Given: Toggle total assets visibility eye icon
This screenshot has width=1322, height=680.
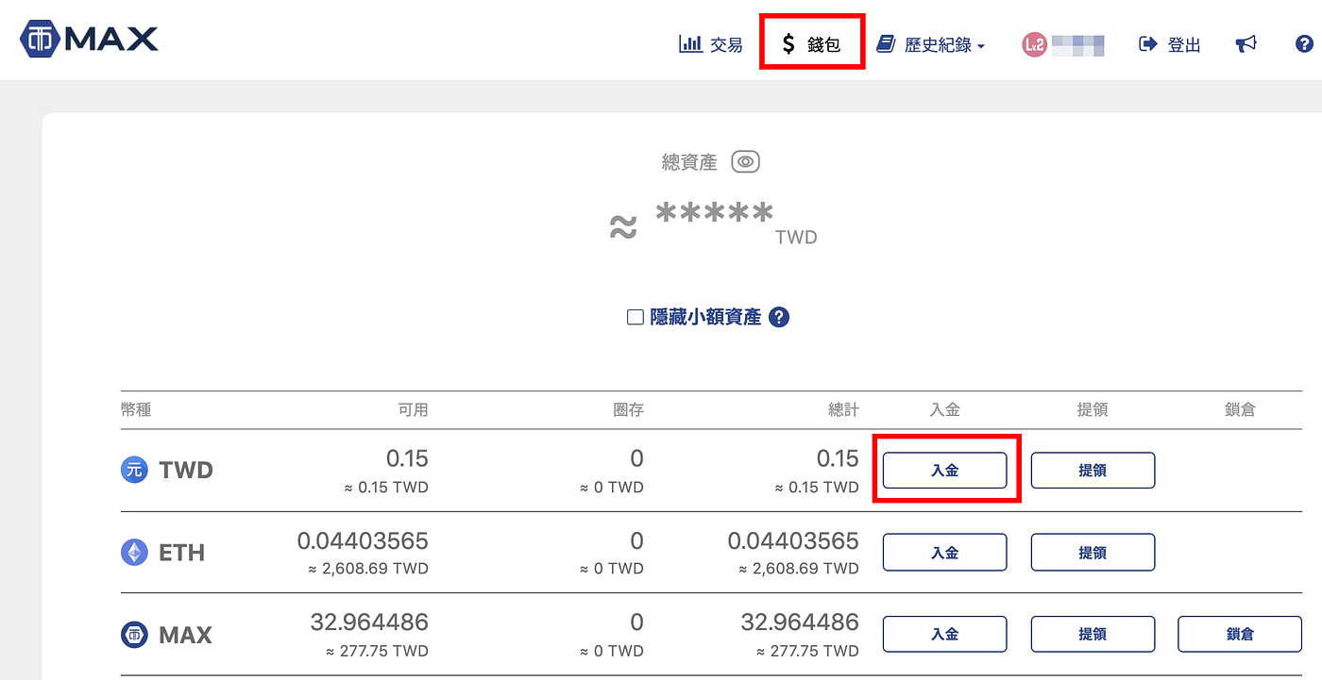Looking at the screenshot, I should 745,162.
